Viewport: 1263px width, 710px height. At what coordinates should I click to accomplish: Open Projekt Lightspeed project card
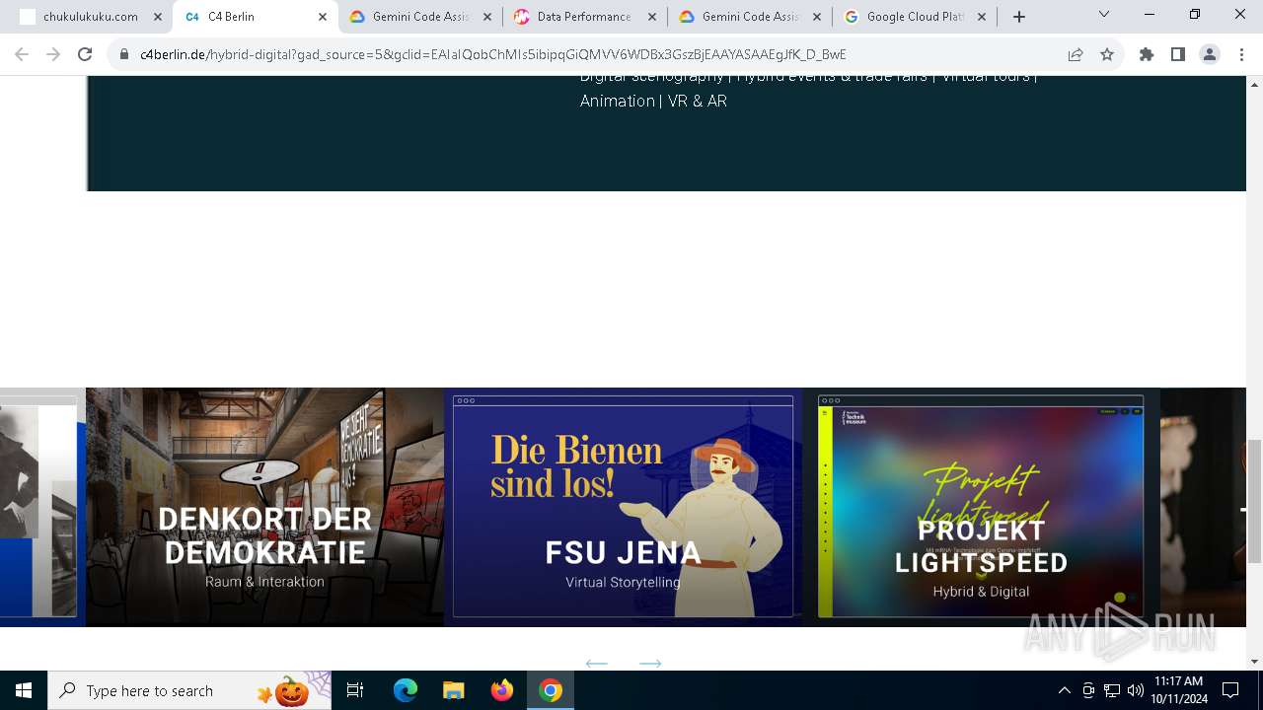pos(981,507)
